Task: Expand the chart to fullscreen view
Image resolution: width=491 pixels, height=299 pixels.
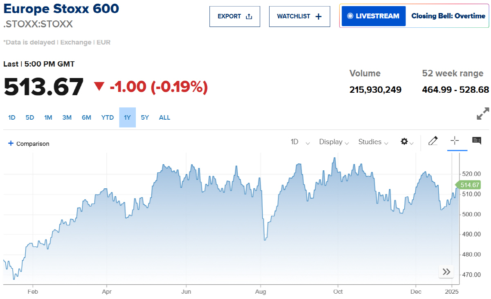Action: click(x=483, y=114)
